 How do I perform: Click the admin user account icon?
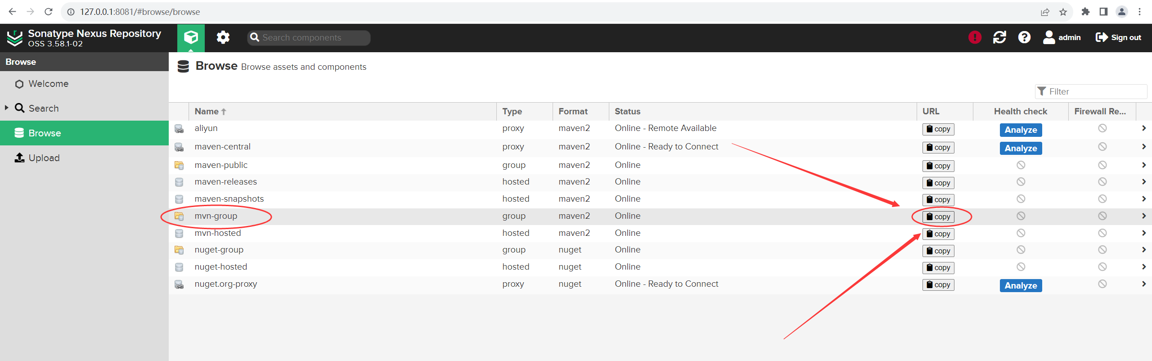[x=1048, y=37]
